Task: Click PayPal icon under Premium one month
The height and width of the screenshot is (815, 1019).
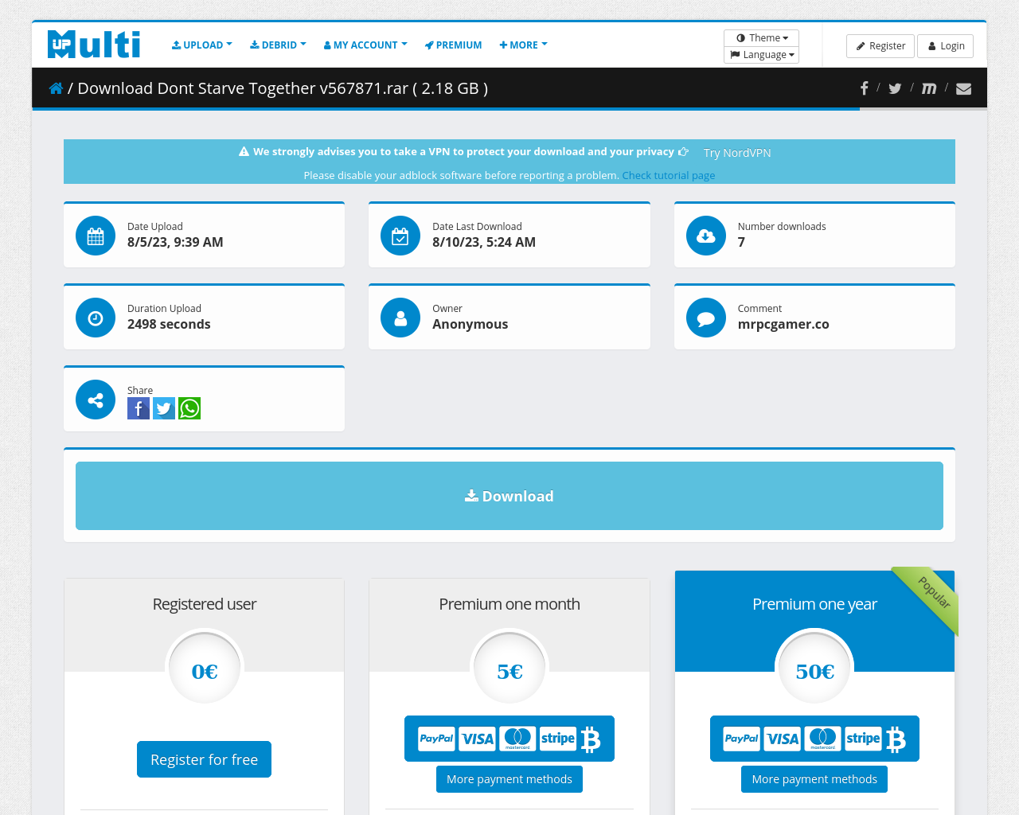Action: pyautogui.click(x=436, y=739)
